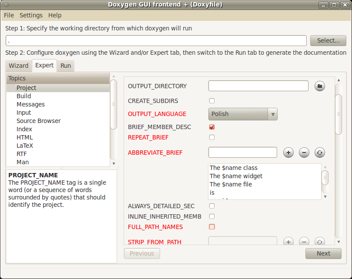Toggle the FULL_PATH_NAMES checkbox
352x279 pixels.
tap(212, 227)
